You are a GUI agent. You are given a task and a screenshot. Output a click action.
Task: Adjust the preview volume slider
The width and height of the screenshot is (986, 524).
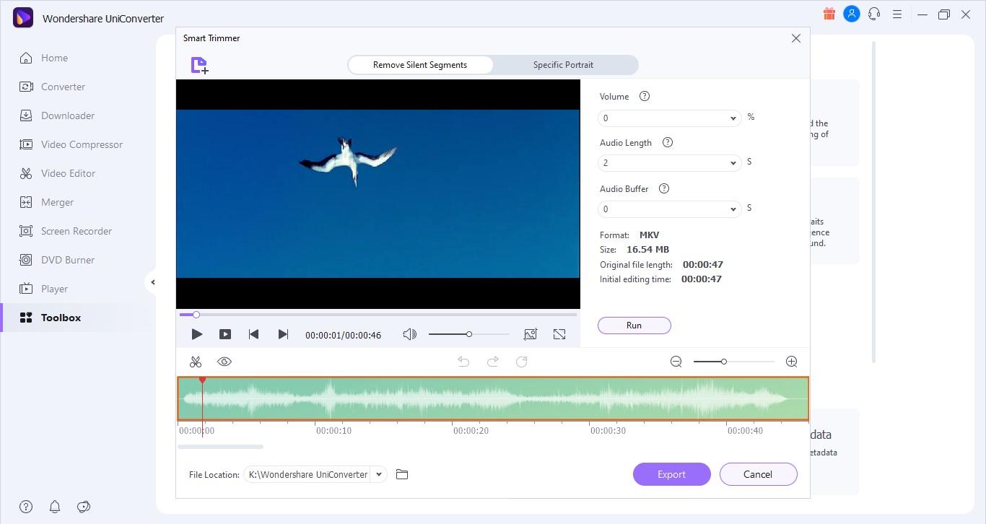[468, 334]
